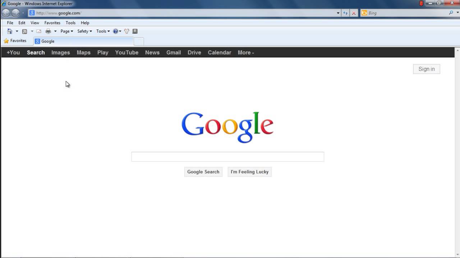Open Images in the Google bar
The height and width of the screenshot is (258, 460).
(x=61, y=52)
